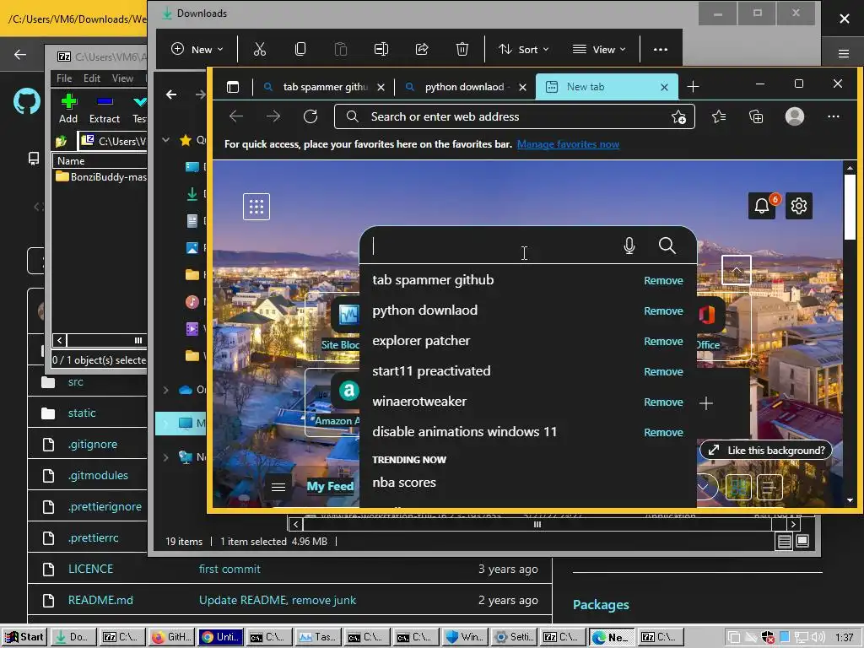Viewport: 864px width, 648px height.
Task: Click the search magnifier in the search box
Action: point(667,246)
